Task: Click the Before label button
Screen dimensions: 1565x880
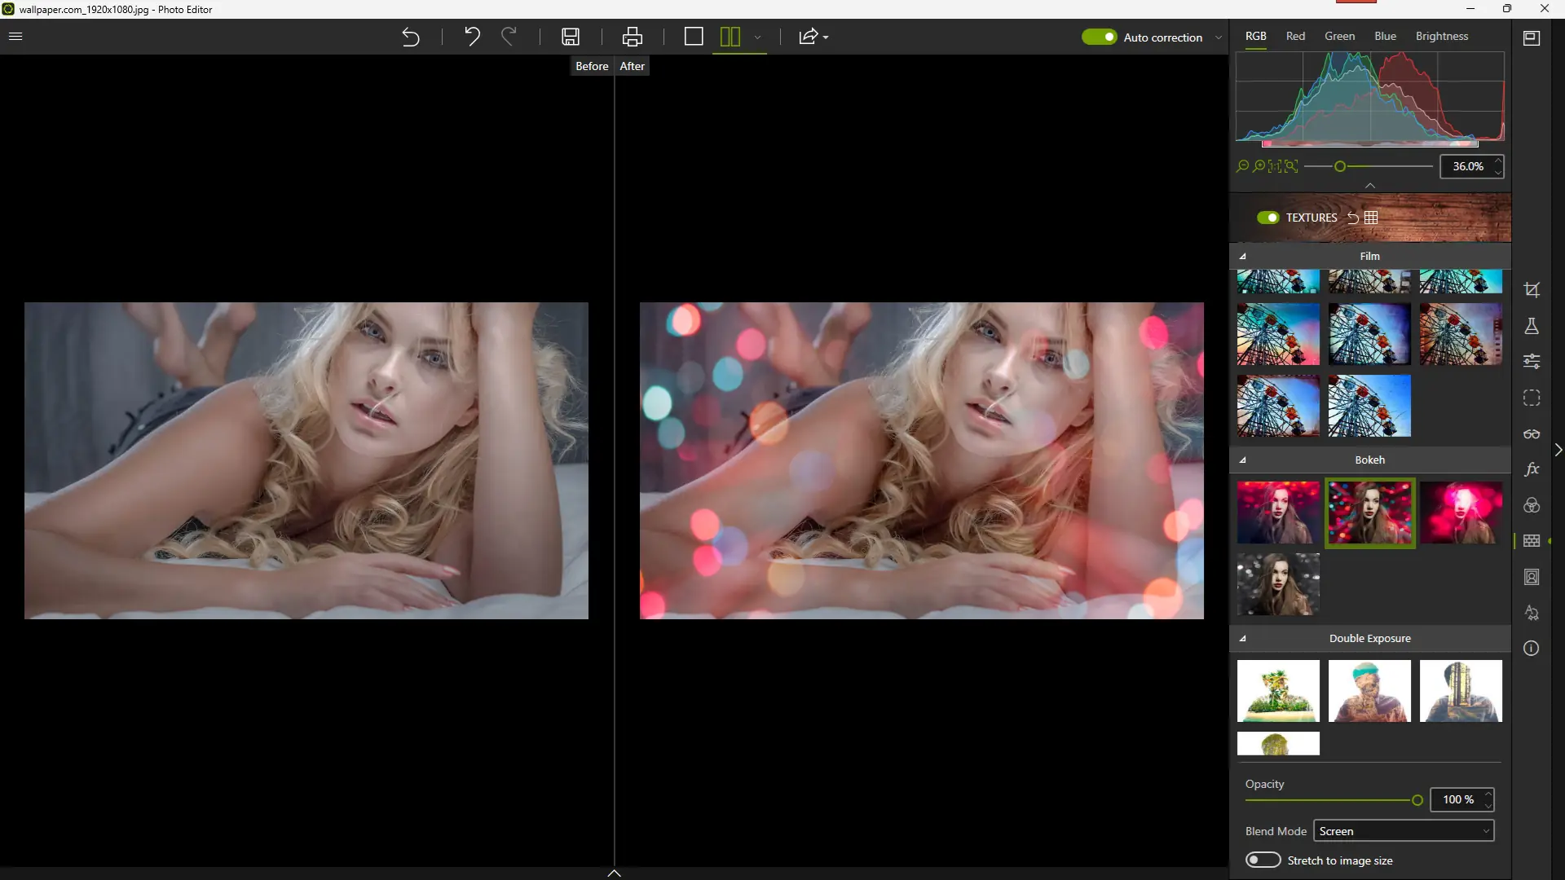Action: pyautogui.click(x=592, y=66)
